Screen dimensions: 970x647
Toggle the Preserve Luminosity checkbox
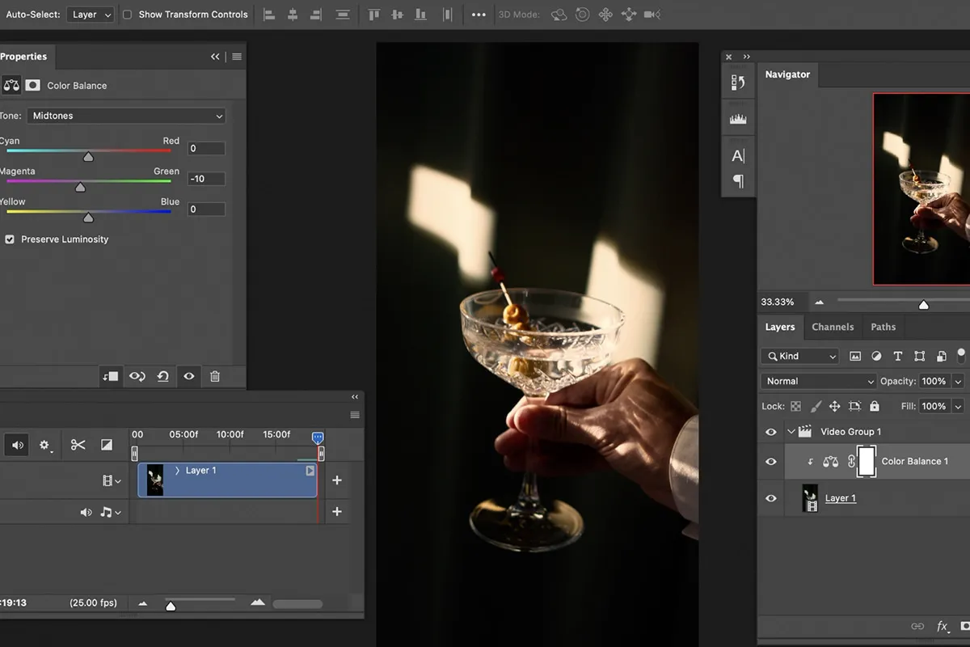[x=10, y=239]
